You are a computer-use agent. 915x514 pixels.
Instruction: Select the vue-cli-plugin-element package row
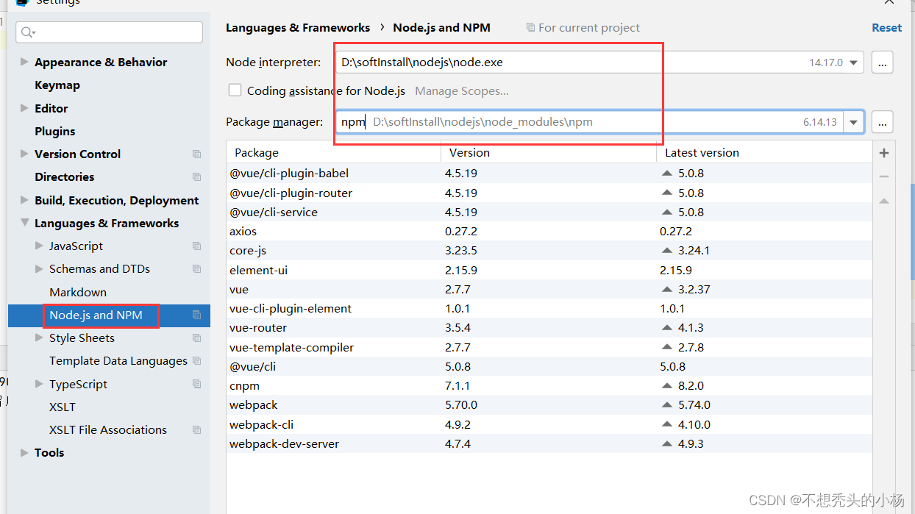pyautogui.click(x=549, y=309)
